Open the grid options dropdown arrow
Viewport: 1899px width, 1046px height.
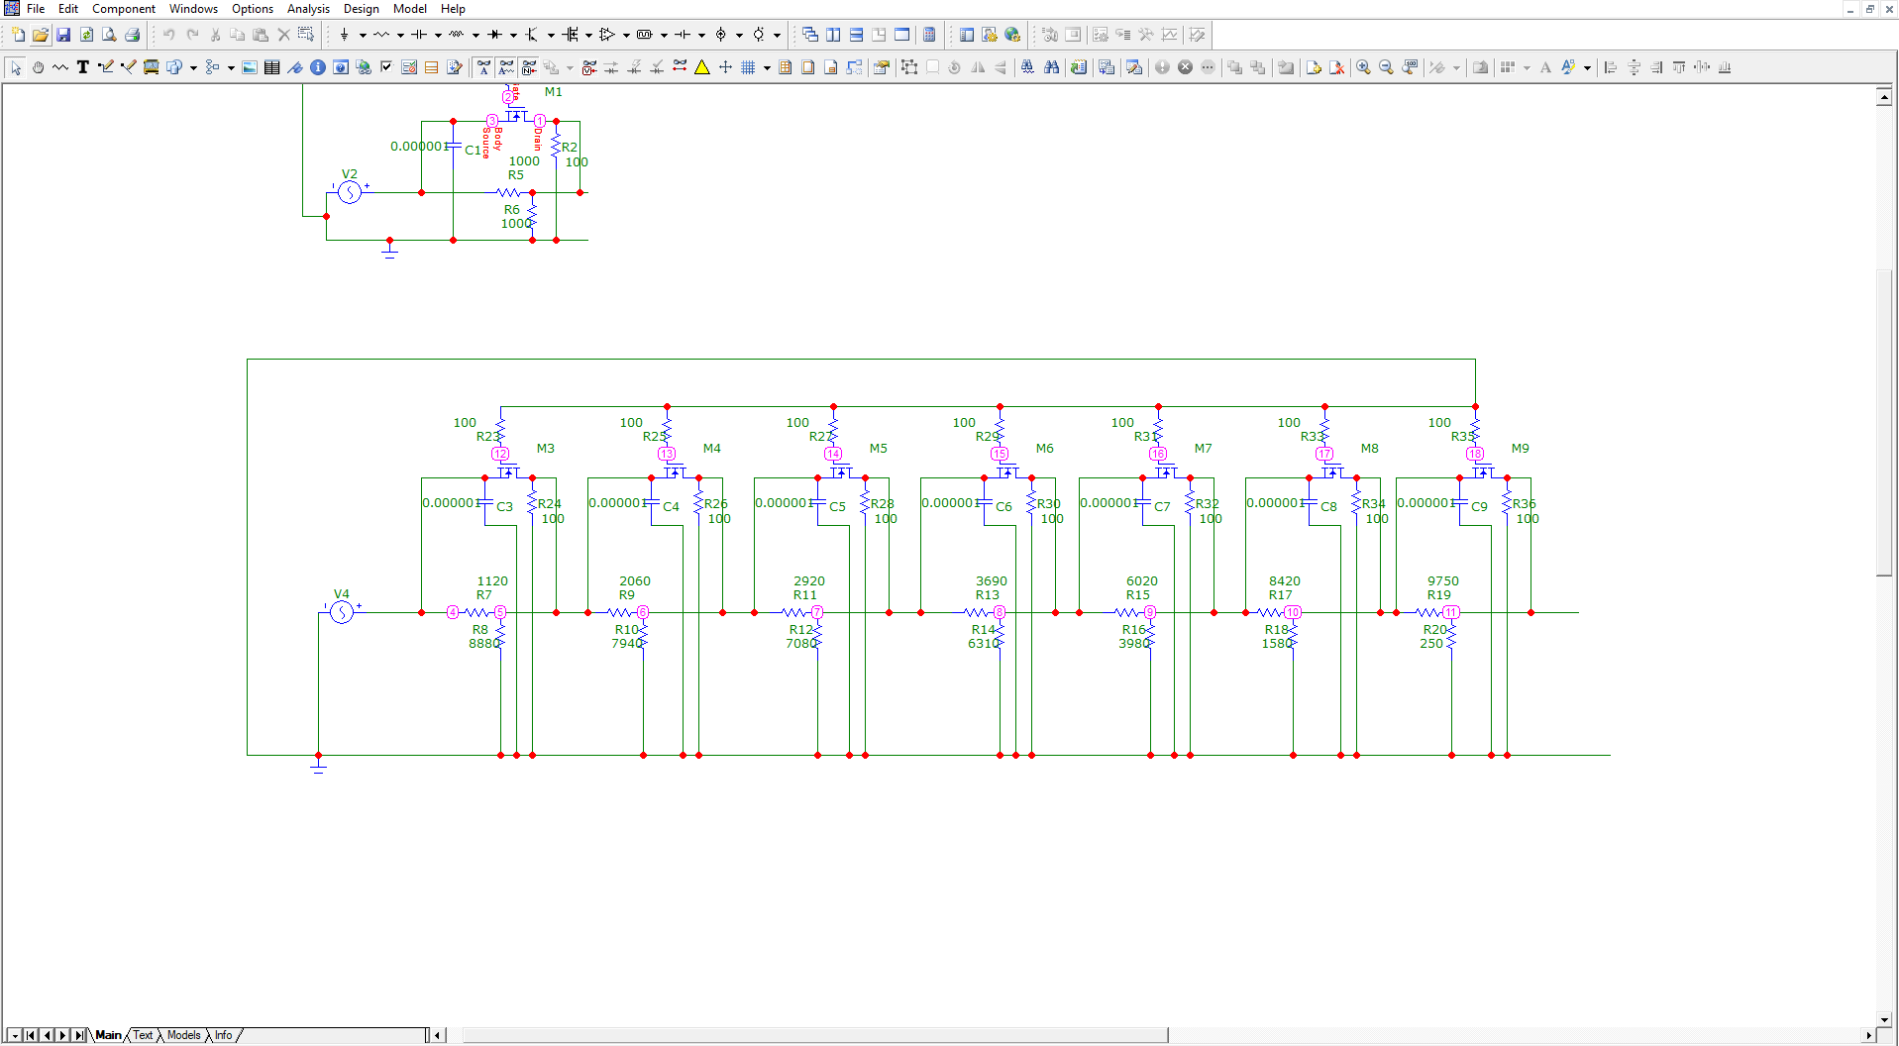(767, 67)
